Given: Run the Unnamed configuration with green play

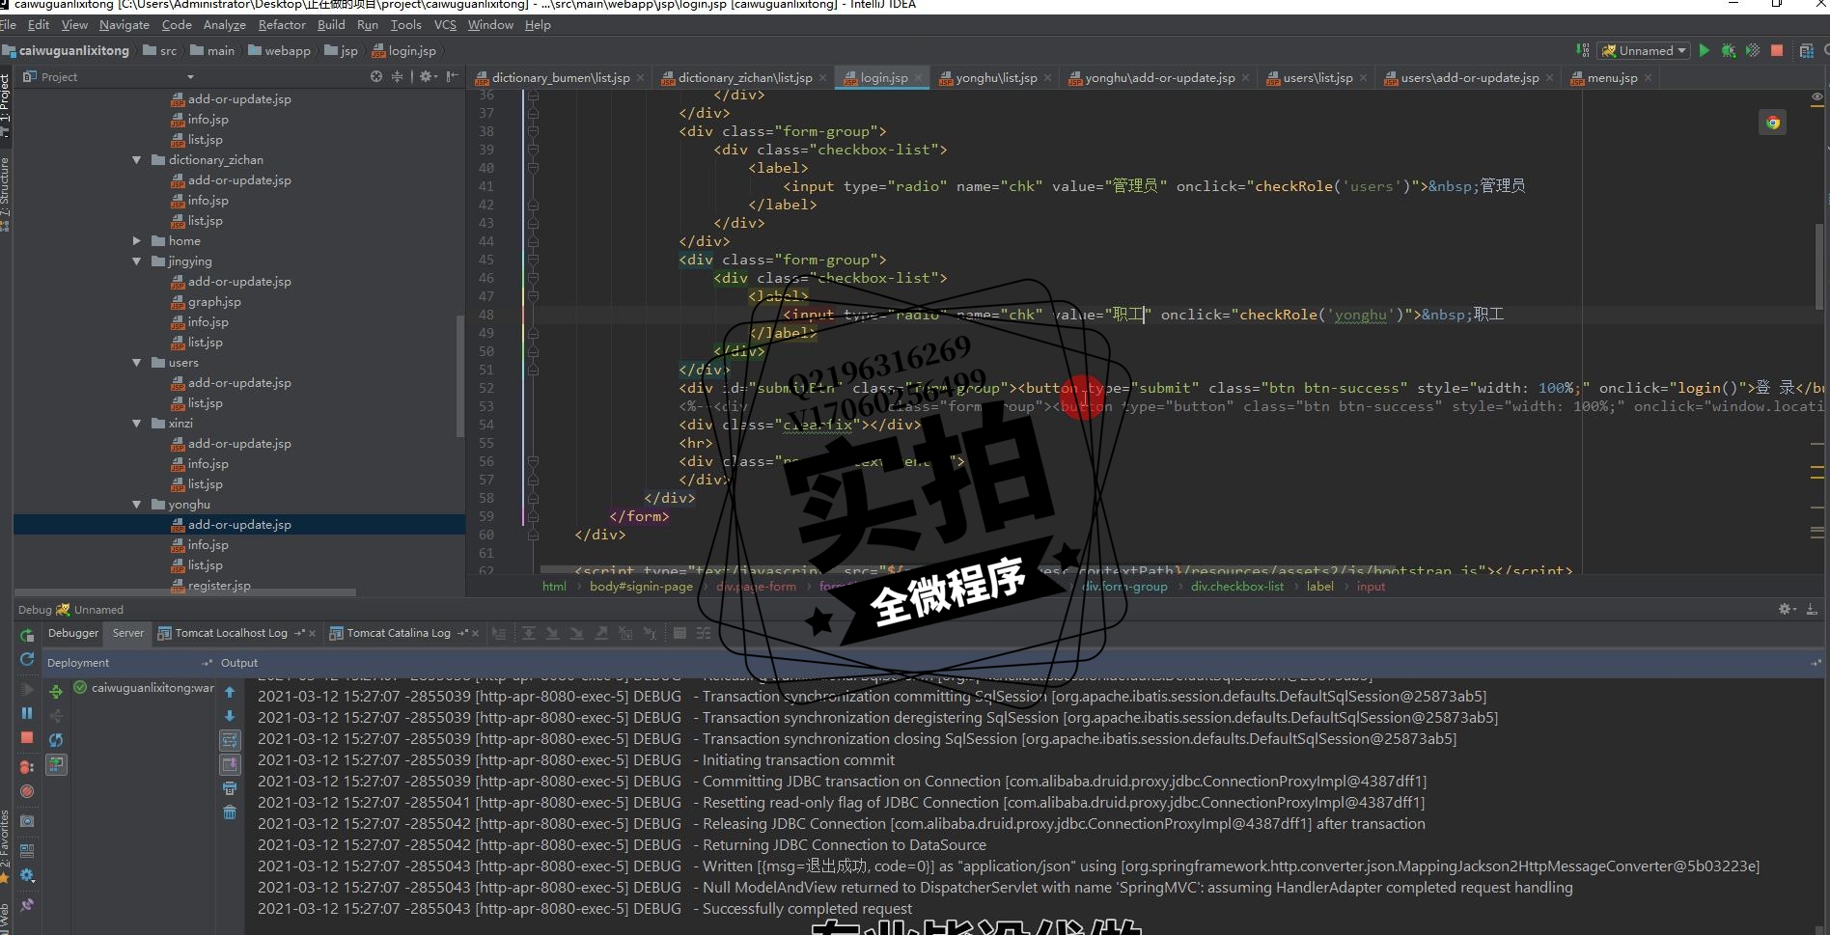Looking at the screenshot, I should [x=1705, y=51].
